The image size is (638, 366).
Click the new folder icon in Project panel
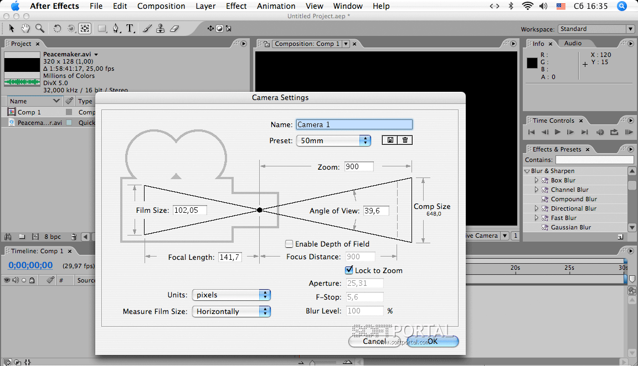pyautogui.click(x=22, y=237)
